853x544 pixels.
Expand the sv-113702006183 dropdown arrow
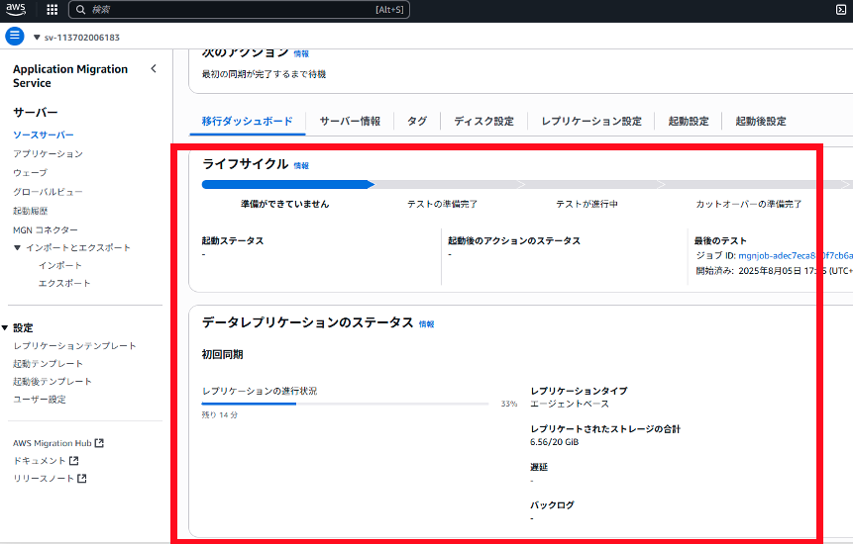coord(37,38)
